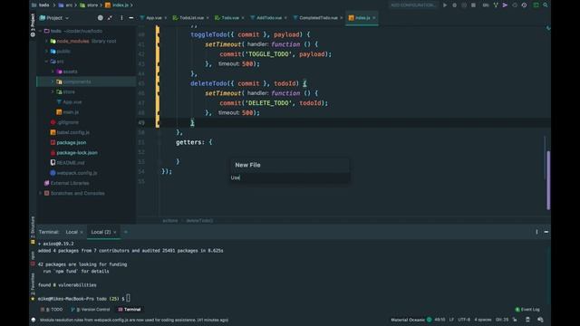Viewport: 580px width, 326px height.
Task: Open the Event Log
Action: point(527,310)
